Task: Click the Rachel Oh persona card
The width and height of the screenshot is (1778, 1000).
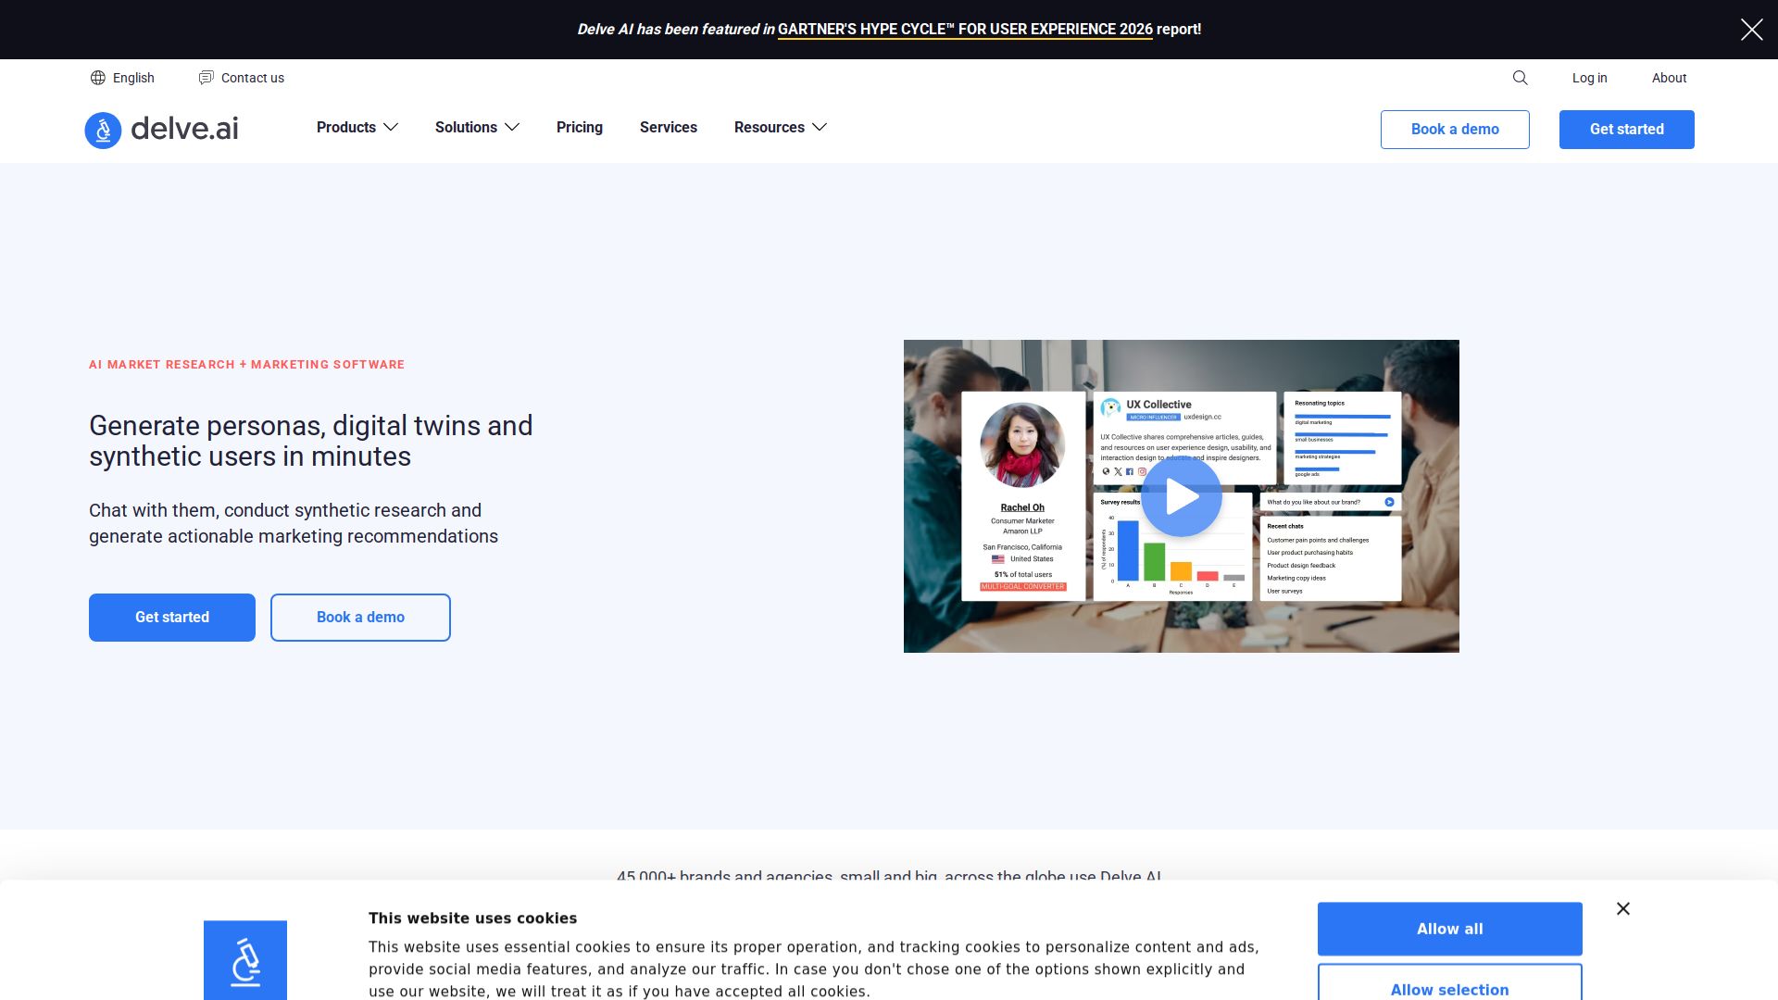Action: tap(1022, 496)
